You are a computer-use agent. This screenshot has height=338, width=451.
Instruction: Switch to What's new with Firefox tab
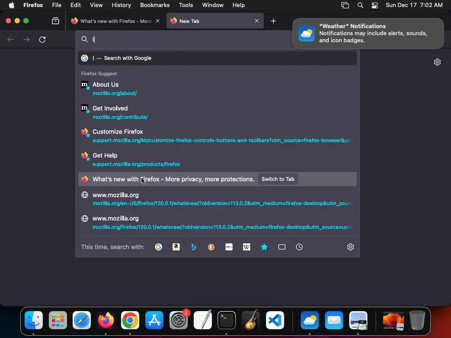(x=116, y=21)
